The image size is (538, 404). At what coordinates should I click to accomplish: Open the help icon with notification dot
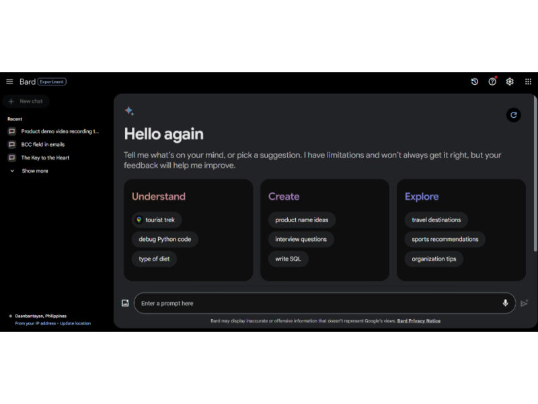point(492,81)
